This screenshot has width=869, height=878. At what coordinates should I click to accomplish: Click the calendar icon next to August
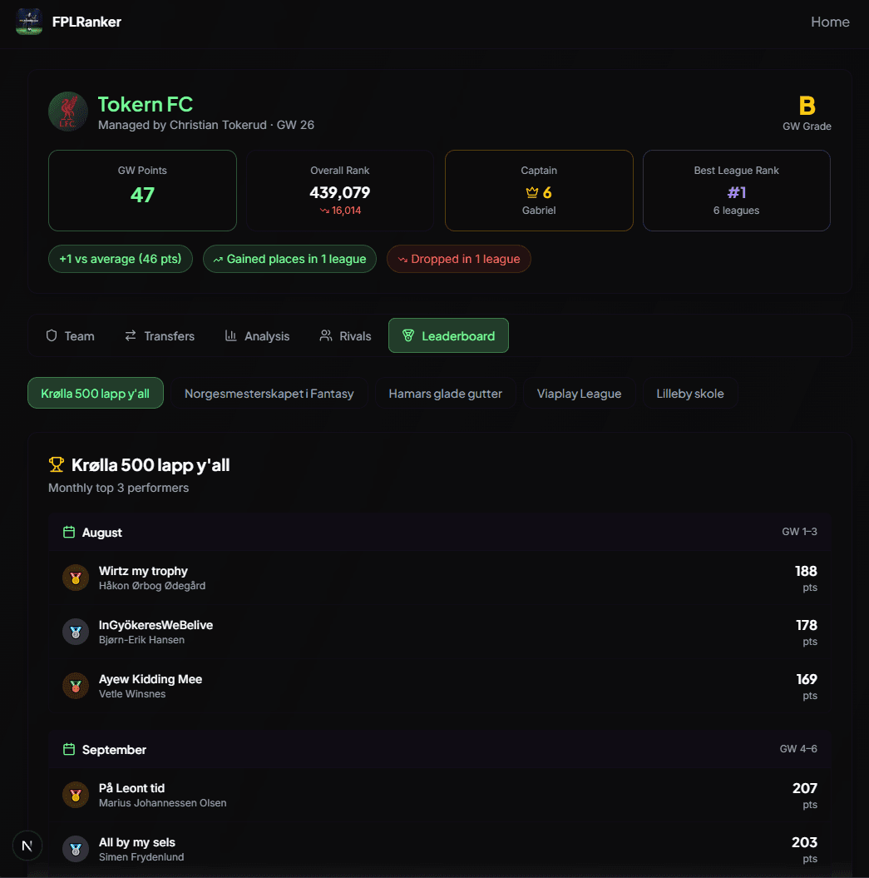coord(68,532)
